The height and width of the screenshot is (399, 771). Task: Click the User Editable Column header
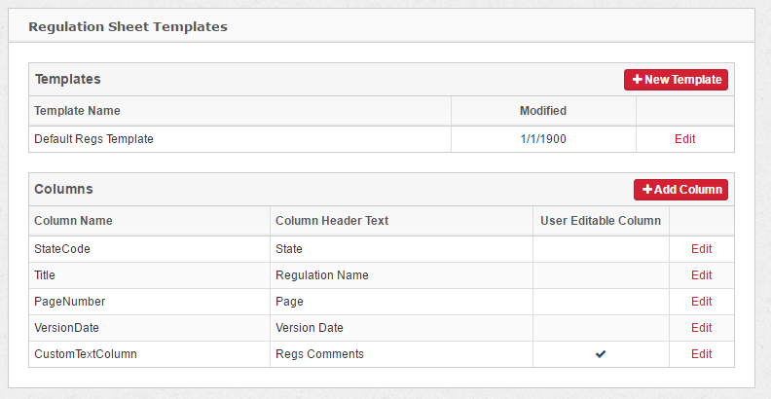(x=601, y=221)
